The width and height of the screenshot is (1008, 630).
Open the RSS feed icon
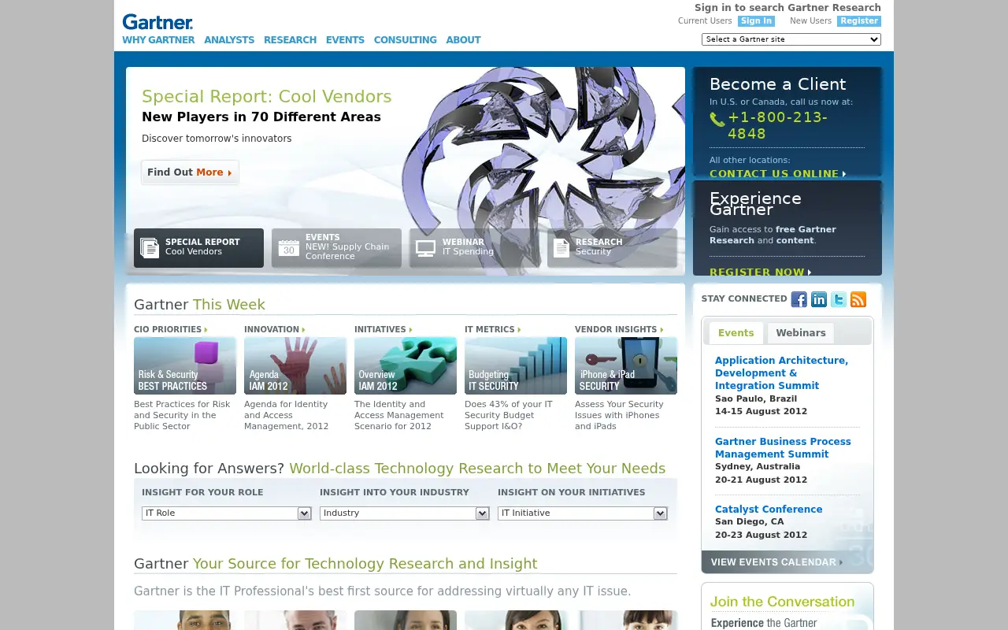point(858,299)
